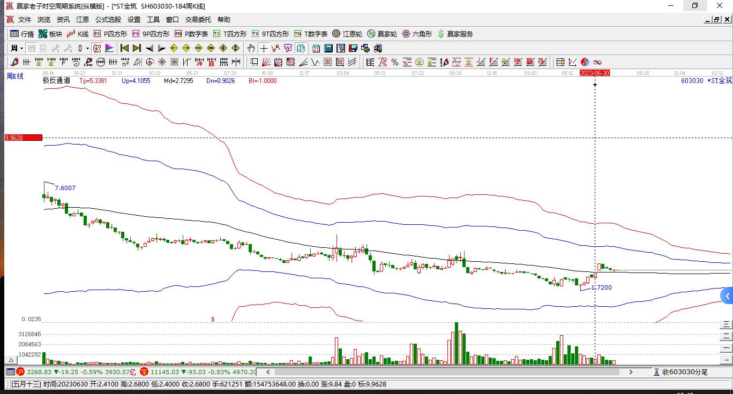Open the 设置 menu
Image resolution: width=733 pixels, height=394 pixels.
coord(134,20)
